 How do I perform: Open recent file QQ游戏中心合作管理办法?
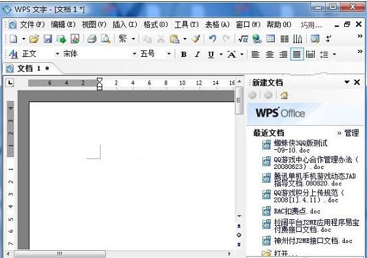316,163
